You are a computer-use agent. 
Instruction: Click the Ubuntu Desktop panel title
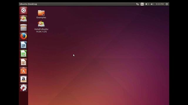[x=28, y=4]
